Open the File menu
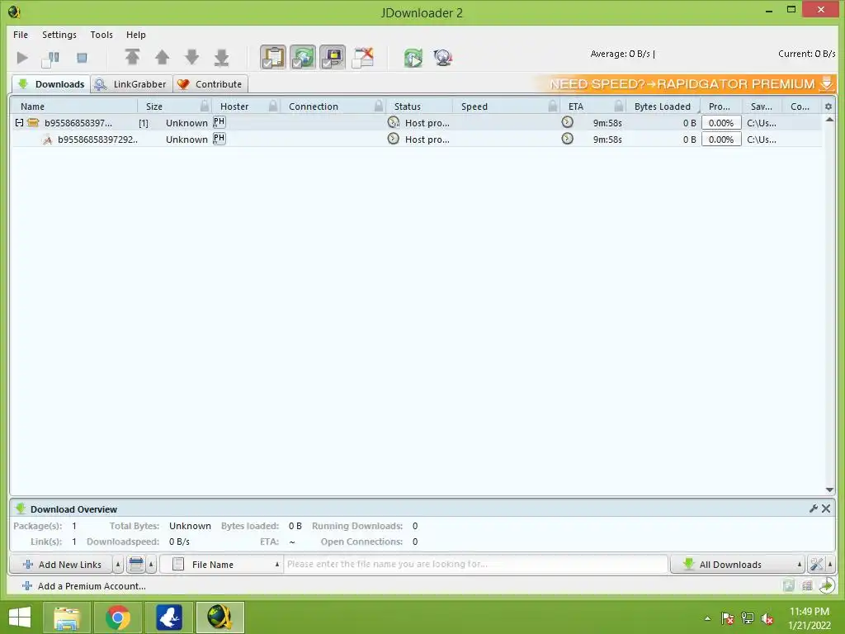This screenshot has width=845, height=634. pos(21,35)
